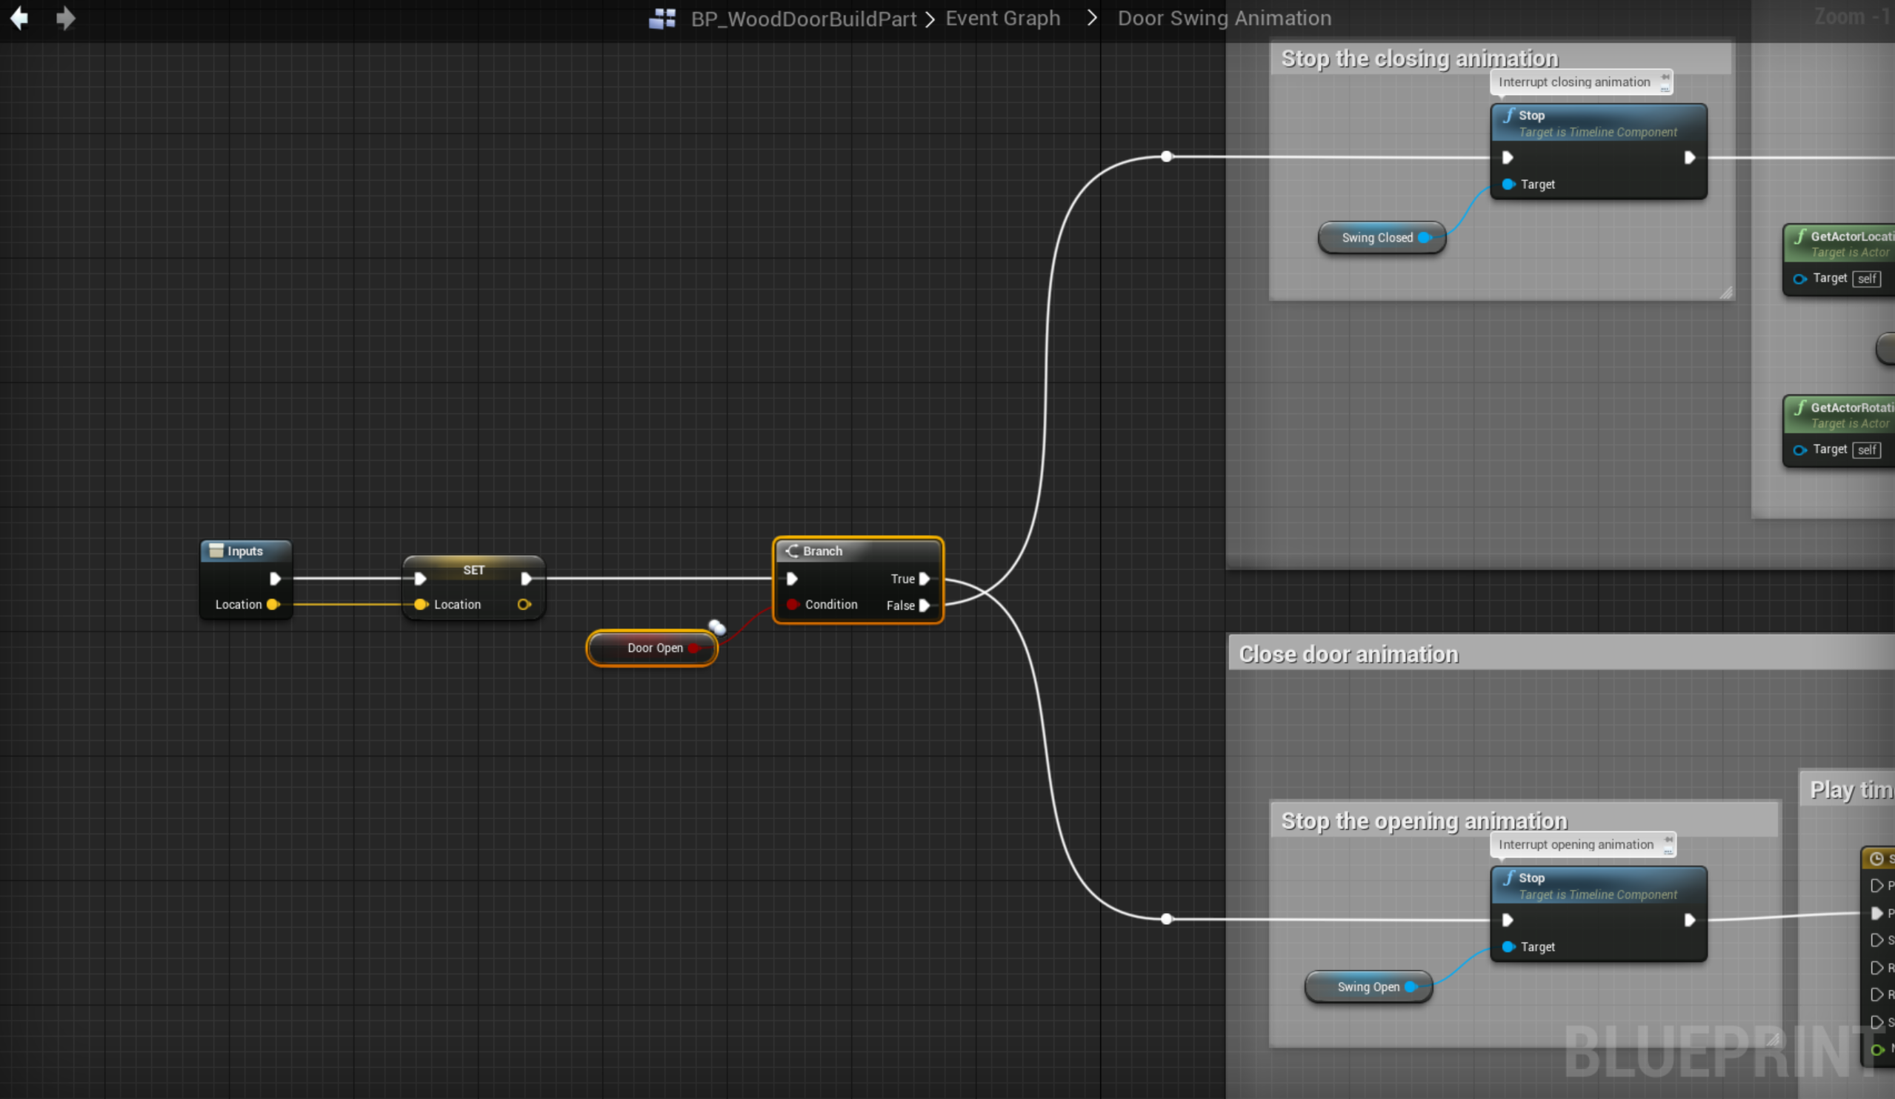Click Event Graph in the breadcrumb
This screenshot has height=1099, width=1895.
[1002, 18]
